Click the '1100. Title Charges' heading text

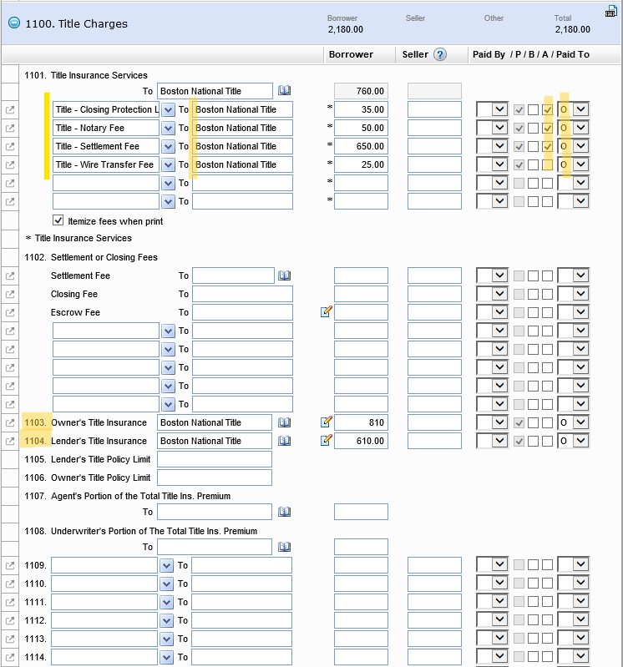click(x=77, y=24)
